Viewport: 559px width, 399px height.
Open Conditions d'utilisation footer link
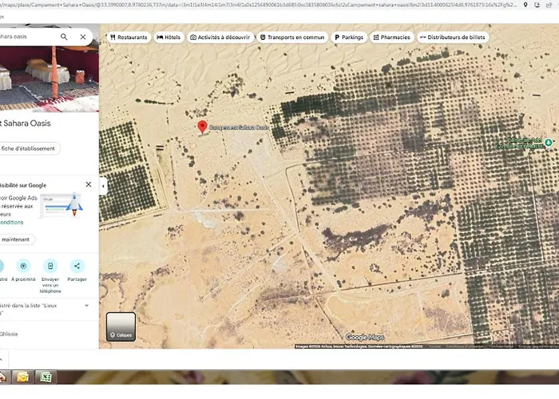point(465,346)
